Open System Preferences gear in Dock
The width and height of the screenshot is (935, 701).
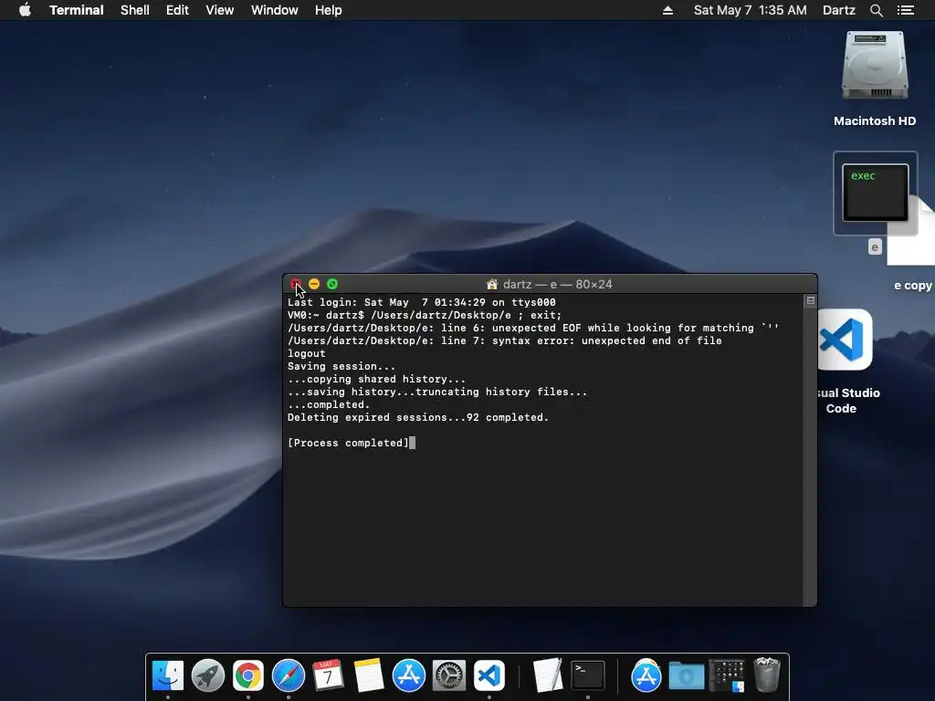(x=449, y=675)
